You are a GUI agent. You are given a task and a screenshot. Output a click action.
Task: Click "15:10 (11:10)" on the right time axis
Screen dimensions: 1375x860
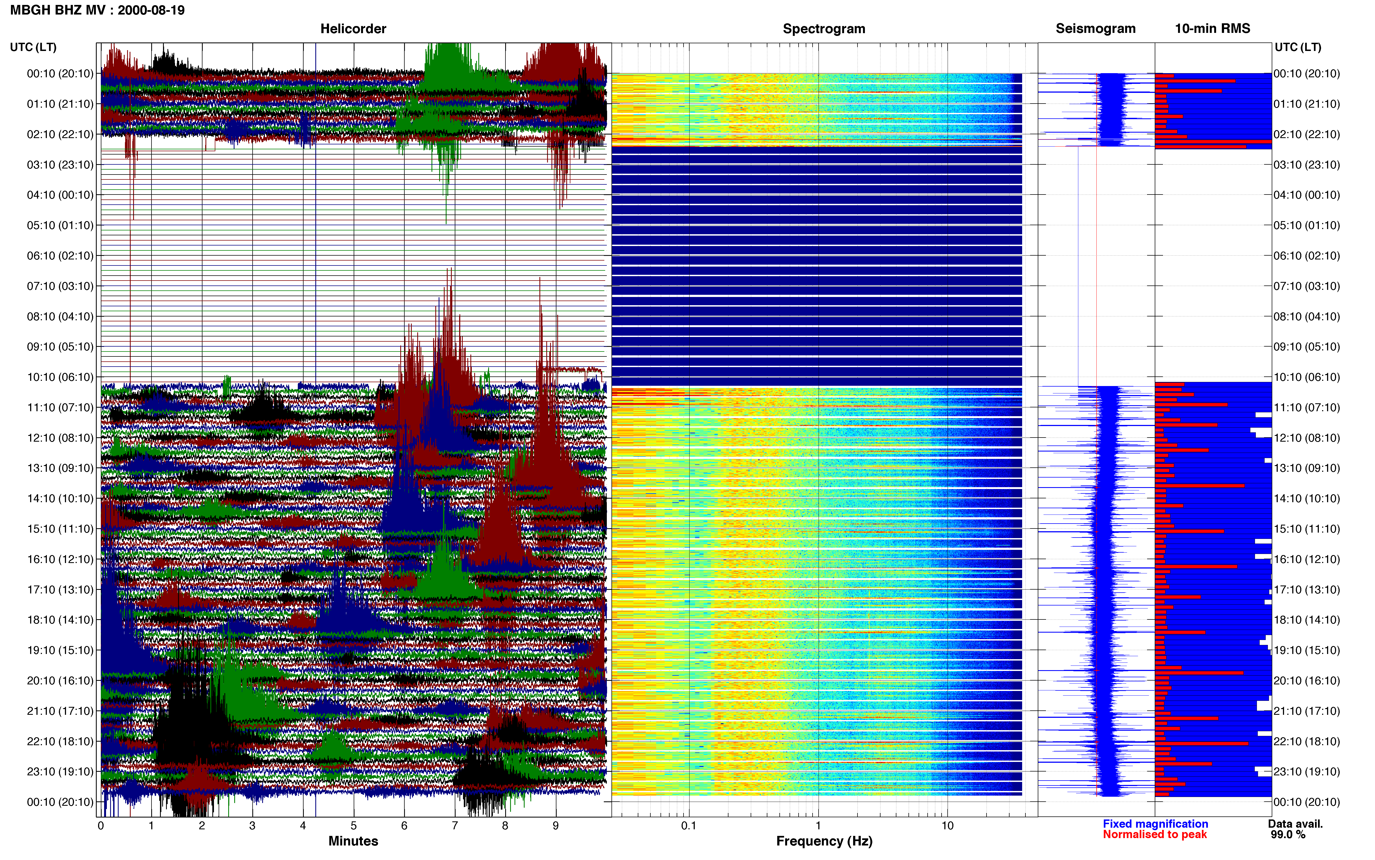coord(1307,529)
